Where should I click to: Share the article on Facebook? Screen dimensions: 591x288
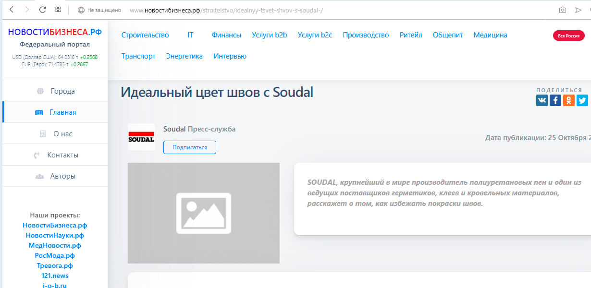555,100
